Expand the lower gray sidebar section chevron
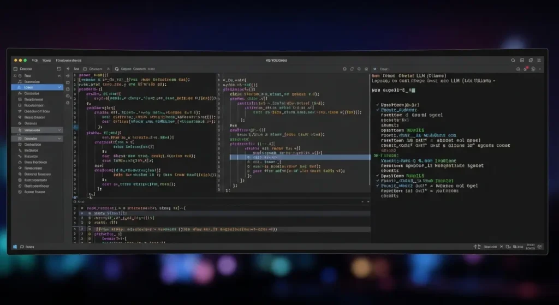Image resolution: width=559 pixels, height=305 pixels. (59, 139)
